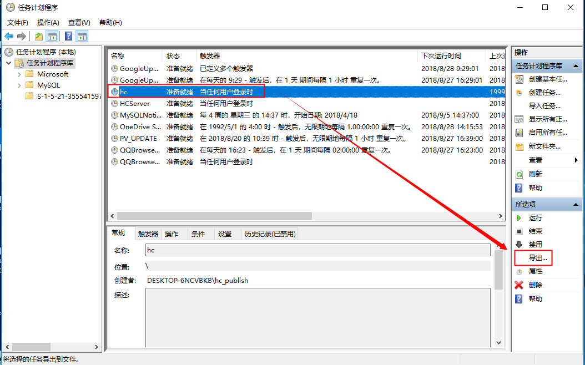This screenshot has width=585, height=365.
Task: Click 刷新 in the actions pane
Action: coord(535,174)
